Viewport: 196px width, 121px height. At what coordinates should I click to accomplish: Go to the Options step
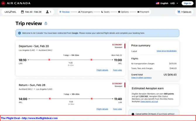coord(123,12)
